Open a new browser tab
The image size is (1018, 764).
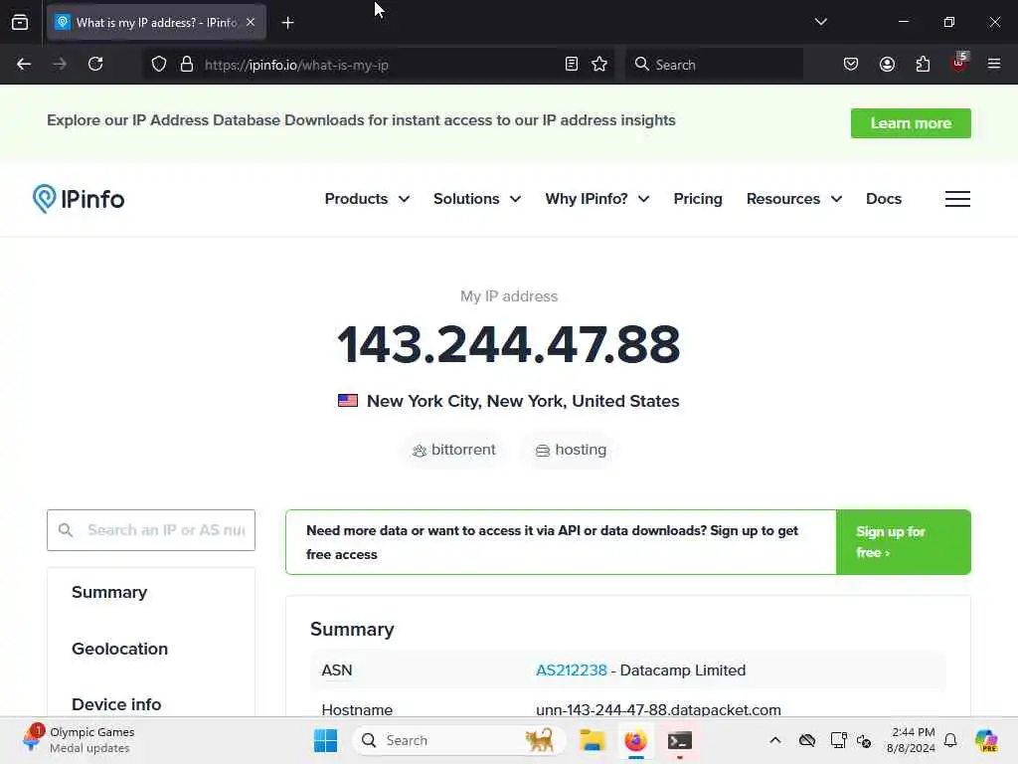tap(287, 23)
